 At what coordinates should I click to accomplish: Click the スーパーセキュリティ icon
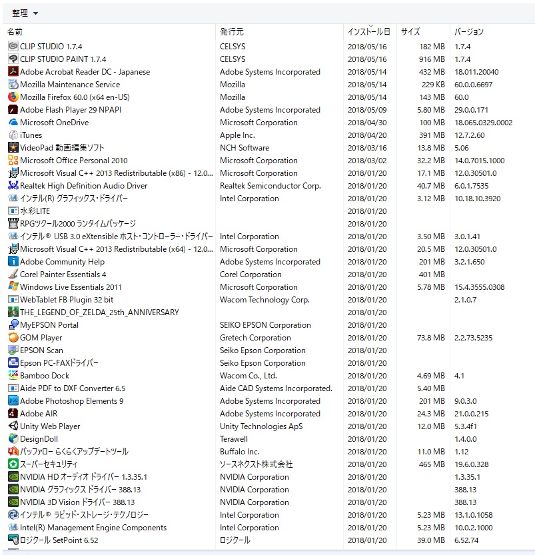[13, 464]
